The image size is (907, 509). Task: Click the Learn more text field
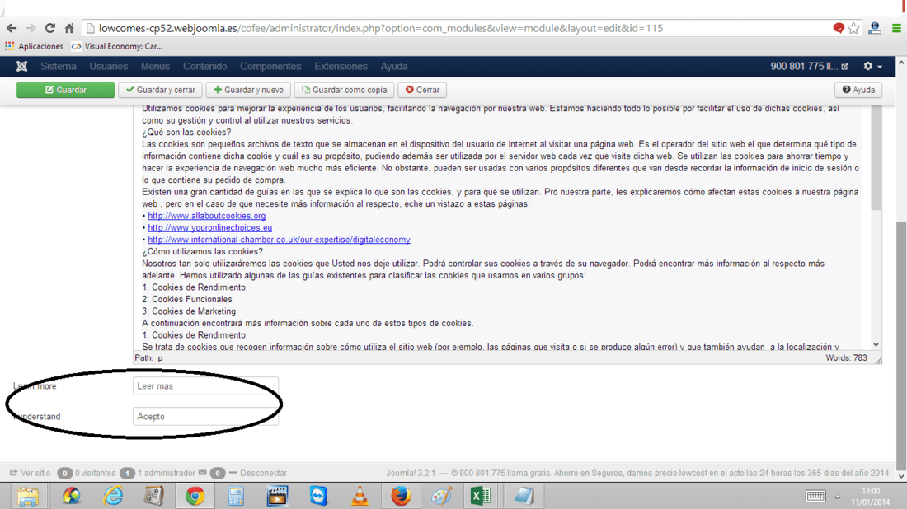tap(205, 386)
